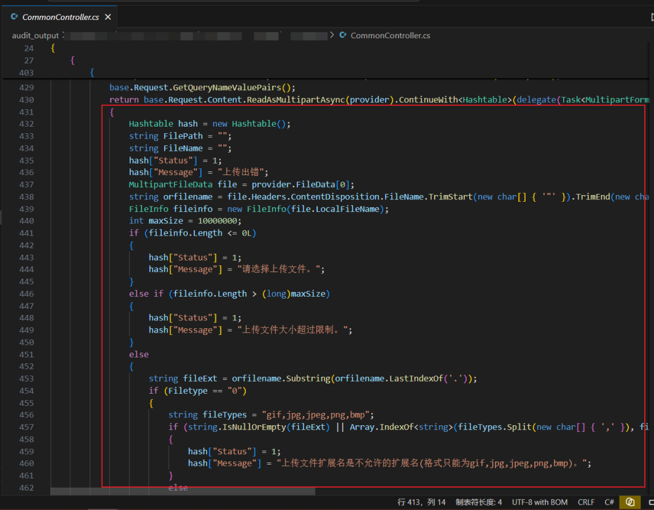The height and width of the screenshot is (510, 654).
Task: Click "string orfilename" on line 438
Action: (x=171, y=197)
